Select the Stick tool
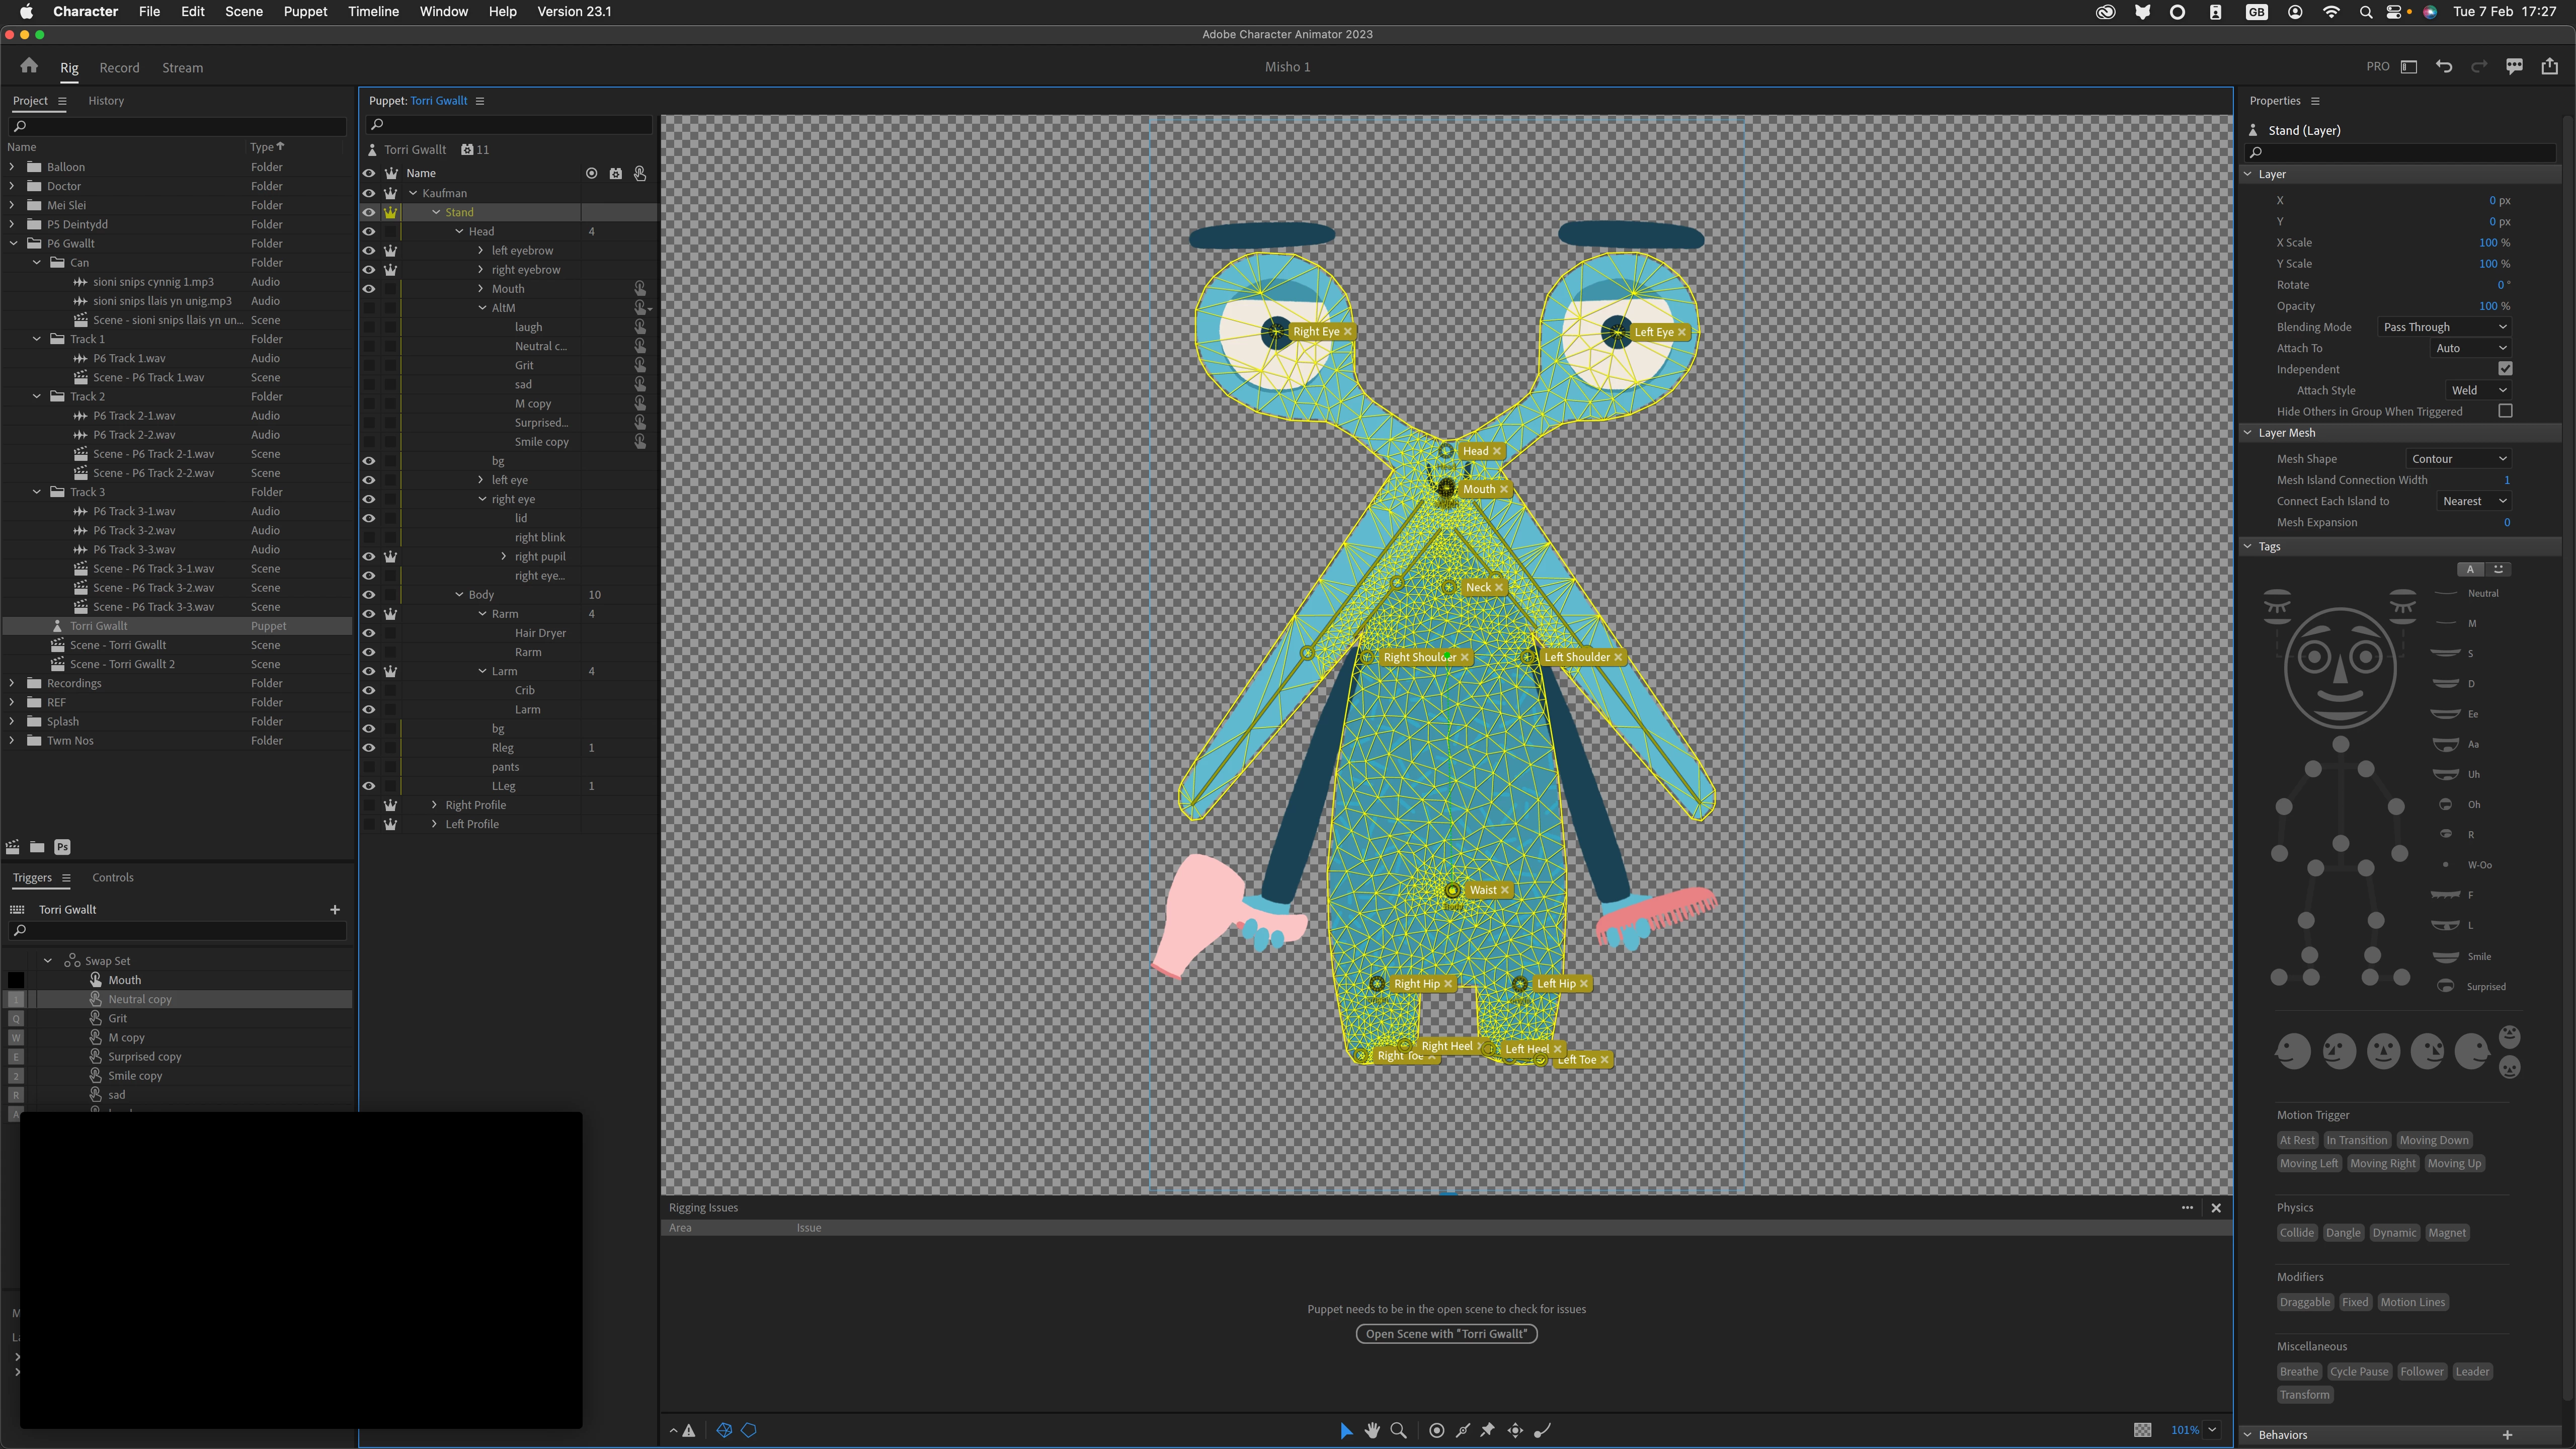The height and width of the screenshot is (1449, 2576). click(x=1463, y=1430)
